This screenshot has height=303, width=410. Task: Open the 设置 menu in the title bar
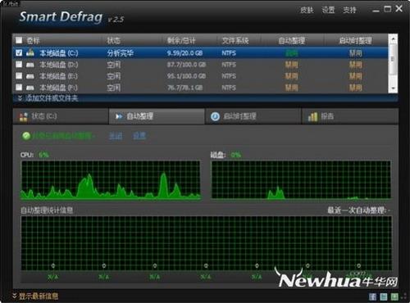tap(328, 10)
